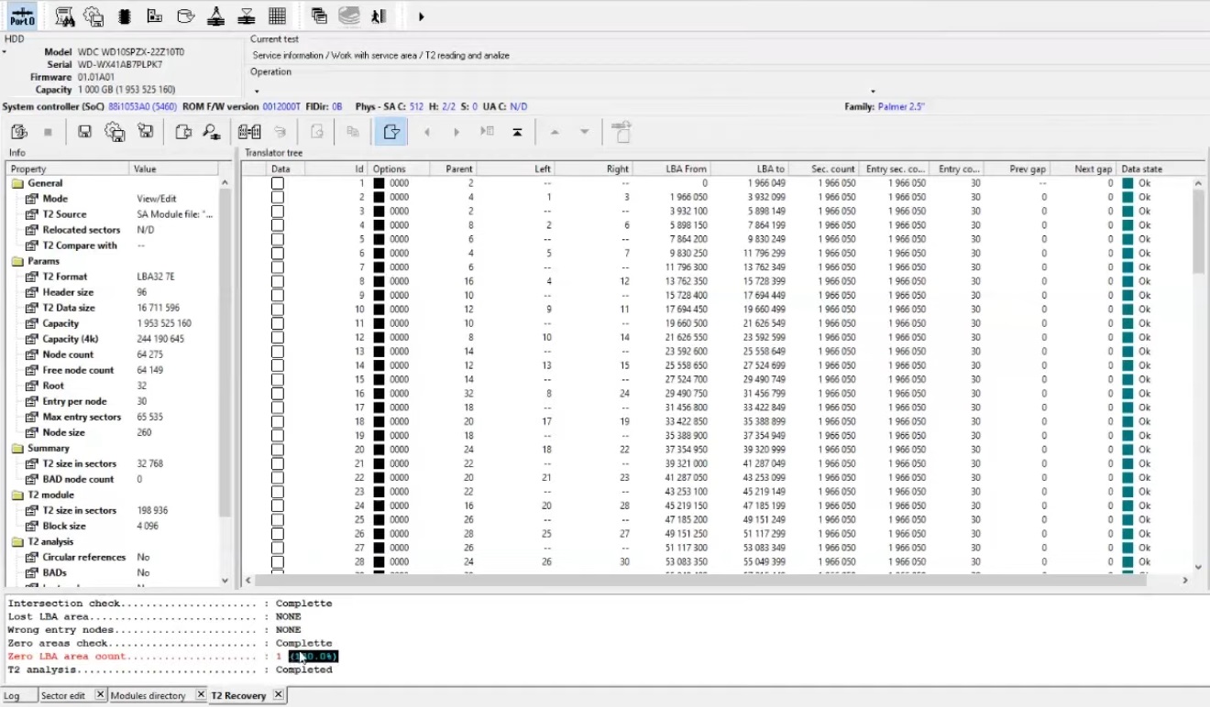Click the clipboard icon at toolbar end
Screen dimensions: 1210x707
(621, 132)
